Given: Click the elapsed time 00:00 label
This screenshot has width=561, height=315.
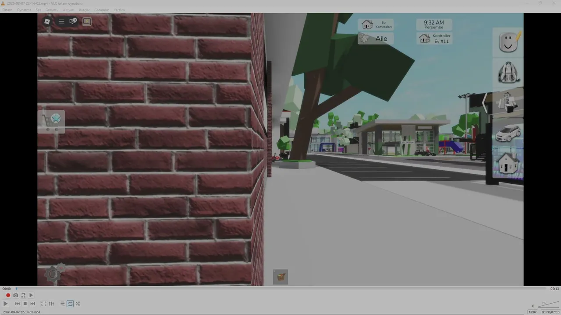Looking at the screenshot, I should click(6, 289).
